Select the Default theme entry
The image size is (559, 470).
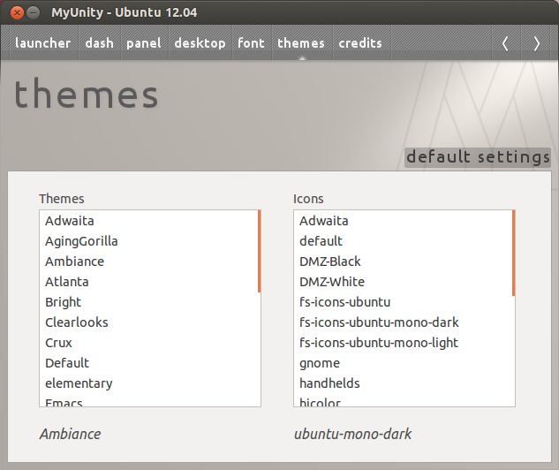[148, 363]
